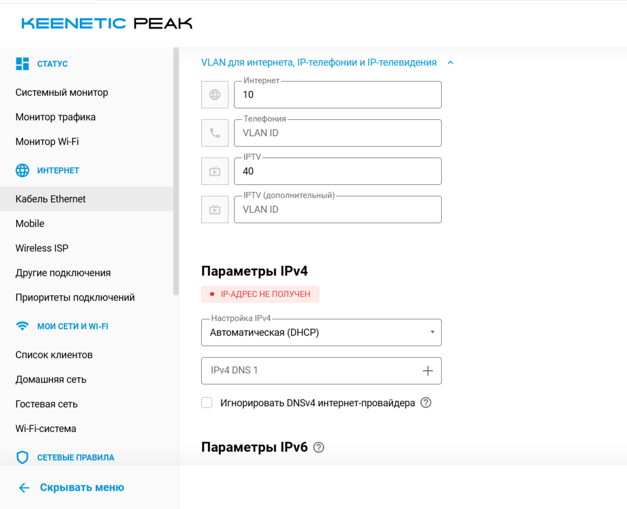
Task: Collapse the VLAN для интернета section chevron
Action: 450,63
